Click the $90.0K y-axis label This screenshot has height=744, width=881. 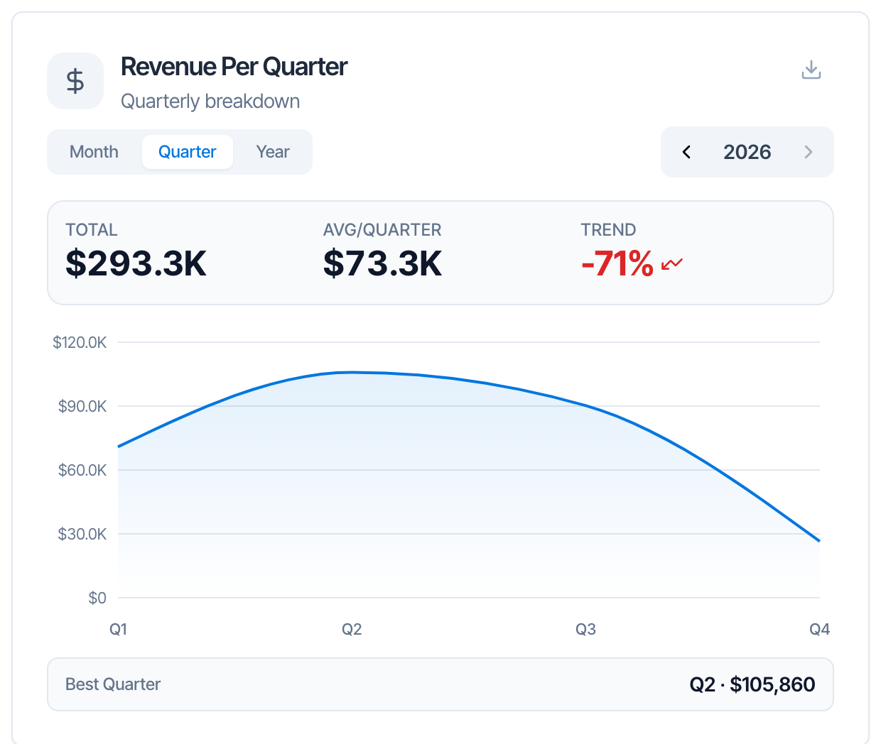pyautogui.click(x=82, y=406)
